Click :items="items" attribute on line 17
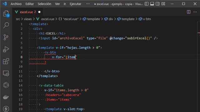The height and width of the screenshot is (112, 200). tap(58, 100)
